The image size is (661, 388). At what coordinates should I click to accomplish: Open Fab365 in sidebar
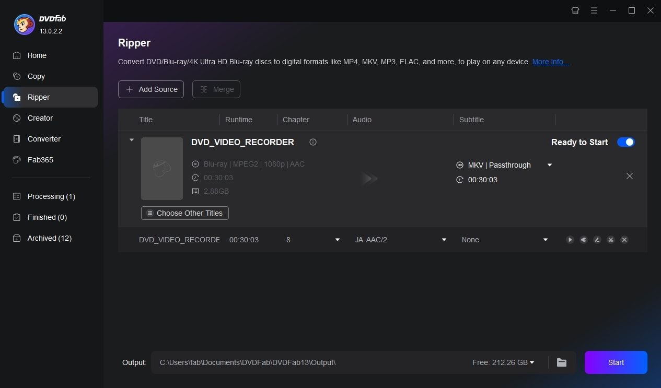pos(50,160)
